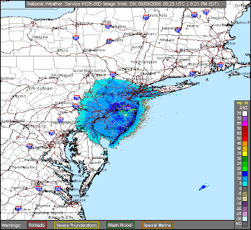
Task: Click the I-84 shield east of Scranton
Action: coord(113,75)
